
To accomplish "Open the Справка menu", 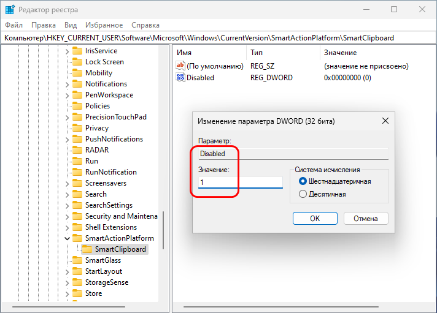I will pyautogui.click(x=145, y=25).
